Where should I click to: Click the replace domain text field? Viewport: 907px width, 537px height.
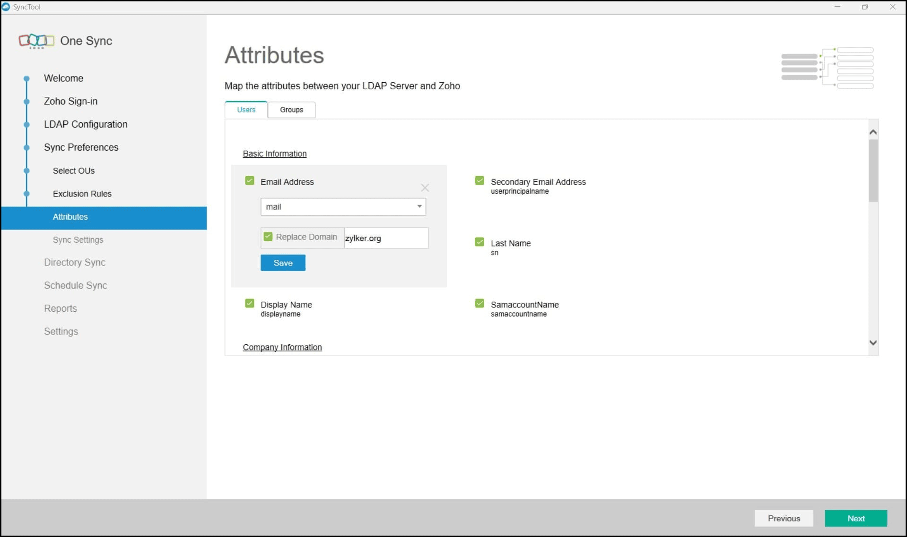point(386,238)
